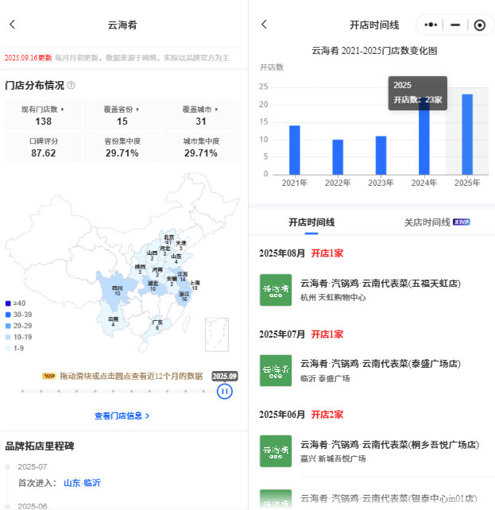
Task: Select 北京 on the map
Action: pyautogui.click(x=168, y=239)
